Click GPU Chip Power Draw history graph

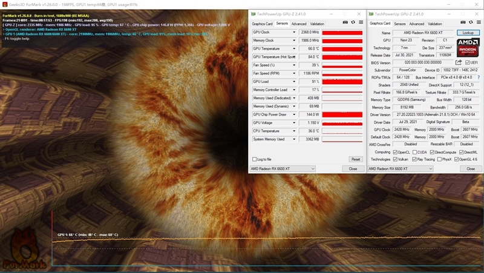342,114
